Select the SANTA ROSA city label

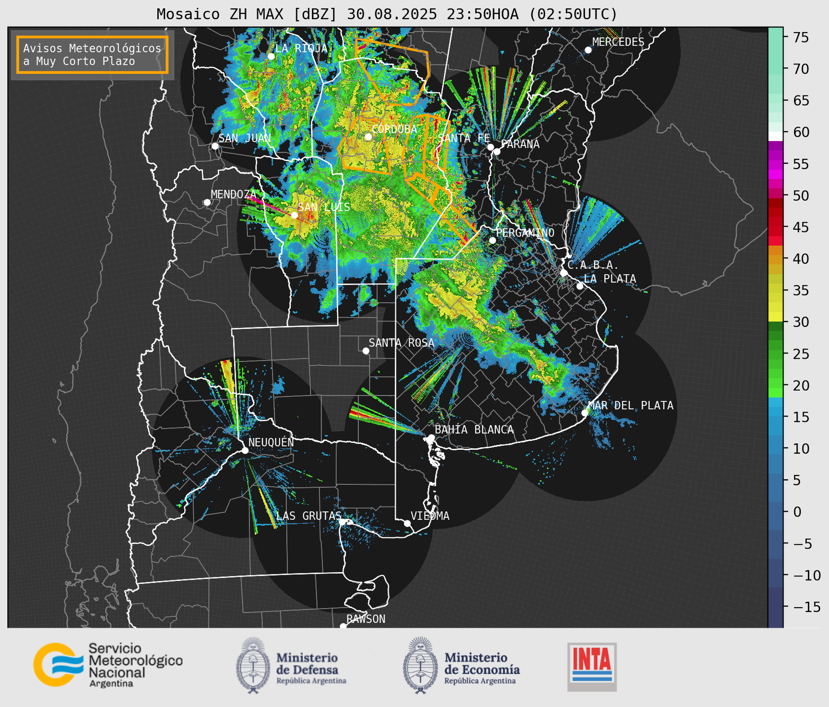401,343
